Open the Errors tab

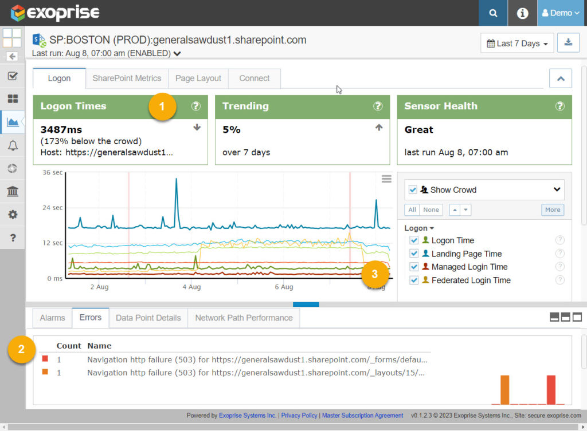coord(90,318)
